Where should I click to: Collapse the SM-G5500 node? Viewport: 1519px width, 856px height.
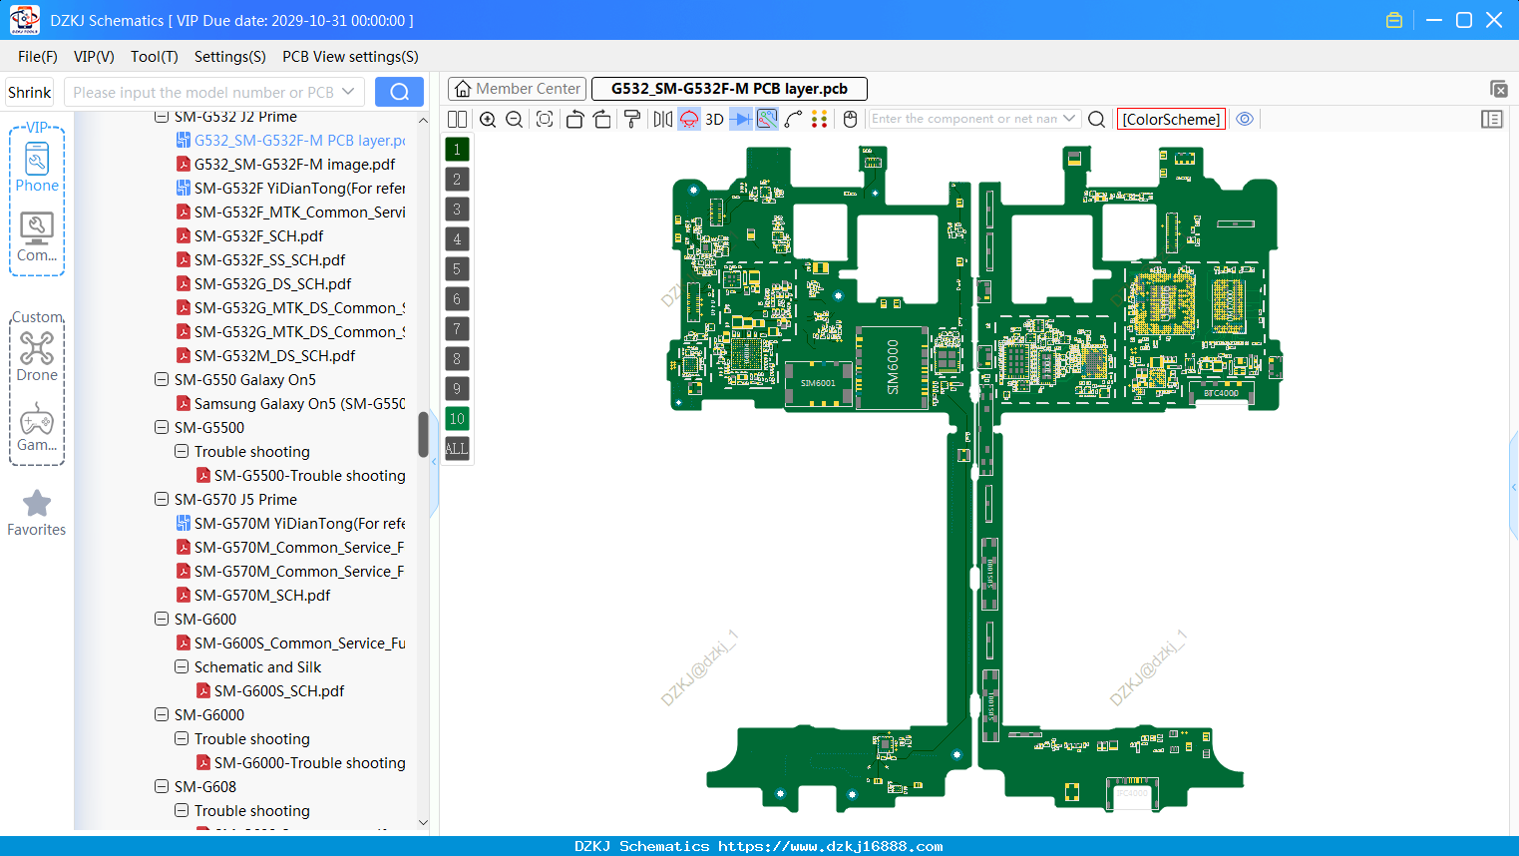pos(162,427)
